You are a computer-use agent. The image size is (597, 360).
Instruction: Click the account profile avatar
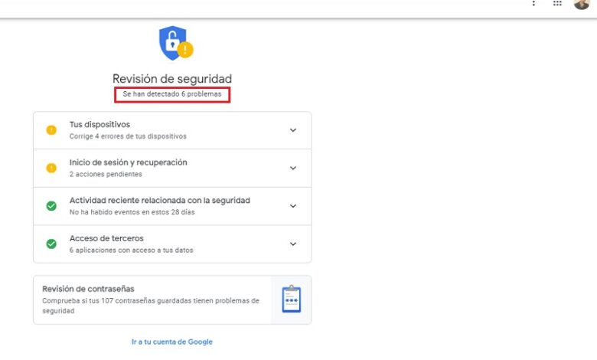tap(582, 4)
